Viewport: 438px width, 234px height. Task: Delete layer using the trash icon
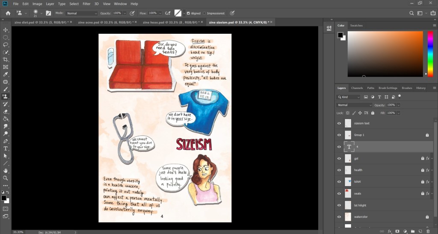coord(428,231)
